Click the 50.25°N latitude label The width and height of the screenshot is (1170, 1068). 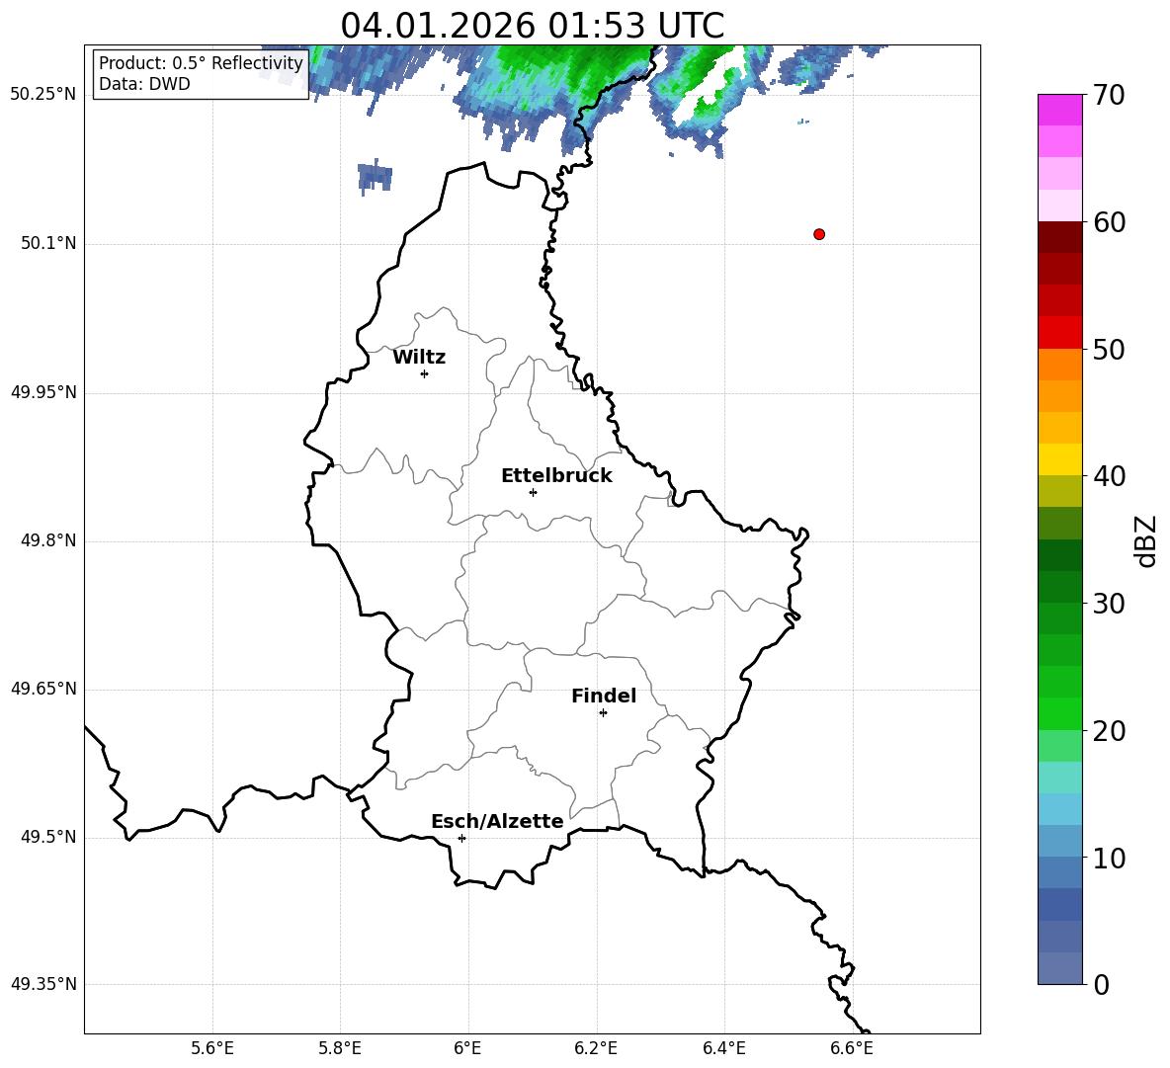[43, 95]
